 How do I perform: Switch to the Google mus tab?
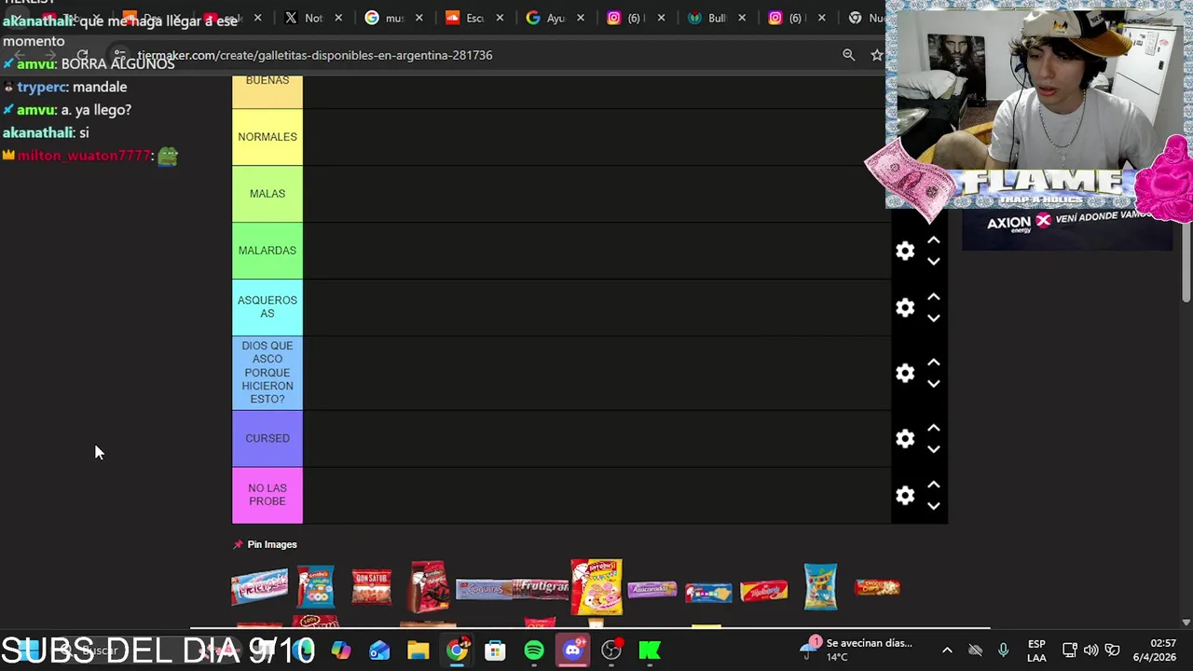[x=384, y=18]
